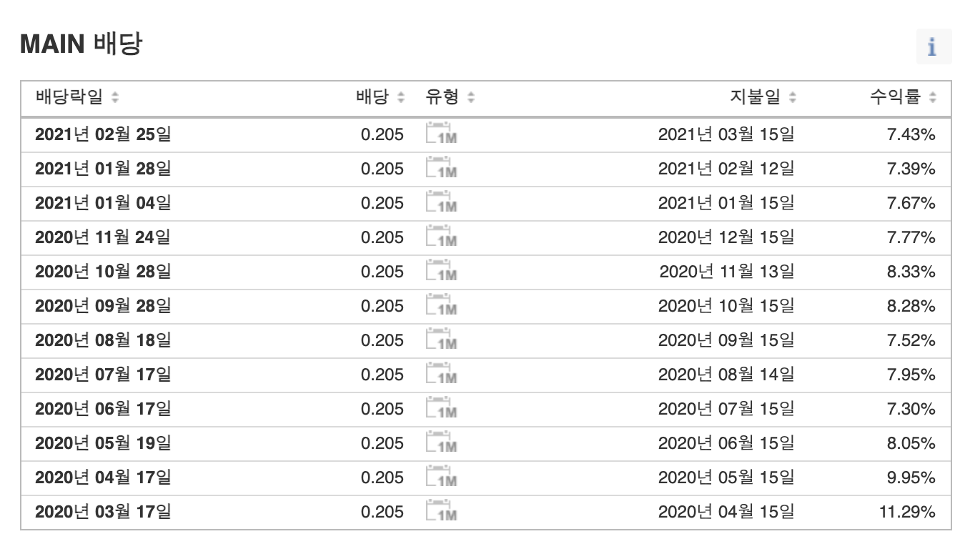Click monthly icon in 2020년 07월 17일 row
This screenshot has width=965, height=539.
point(441,375)
